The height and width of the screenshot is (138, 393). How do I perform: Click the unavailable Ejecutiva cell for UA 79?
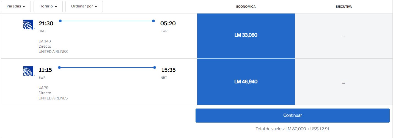tap(344, 82)
